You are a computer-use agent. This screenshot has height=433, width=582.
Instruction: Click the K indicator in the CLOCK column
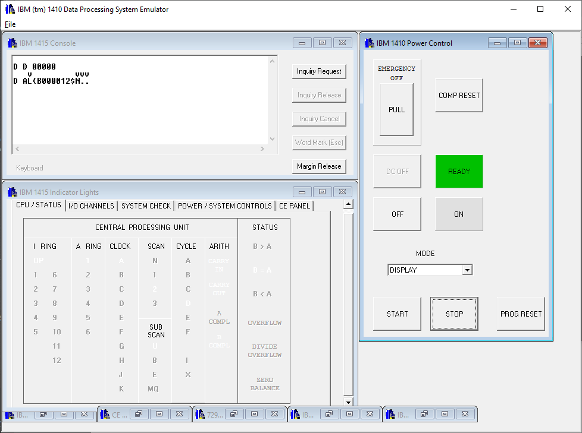point(121,388)
